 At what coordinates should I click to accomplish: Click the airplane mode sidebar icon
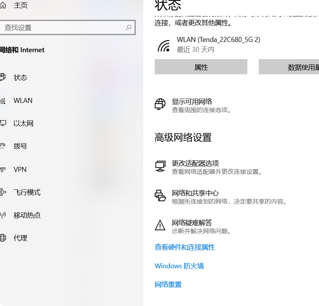click(x=3, y=192)
